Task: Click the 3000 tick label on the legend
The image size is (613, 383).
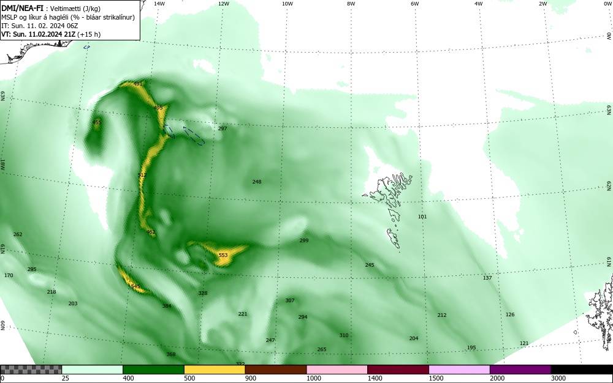Action: pos(558,378)
